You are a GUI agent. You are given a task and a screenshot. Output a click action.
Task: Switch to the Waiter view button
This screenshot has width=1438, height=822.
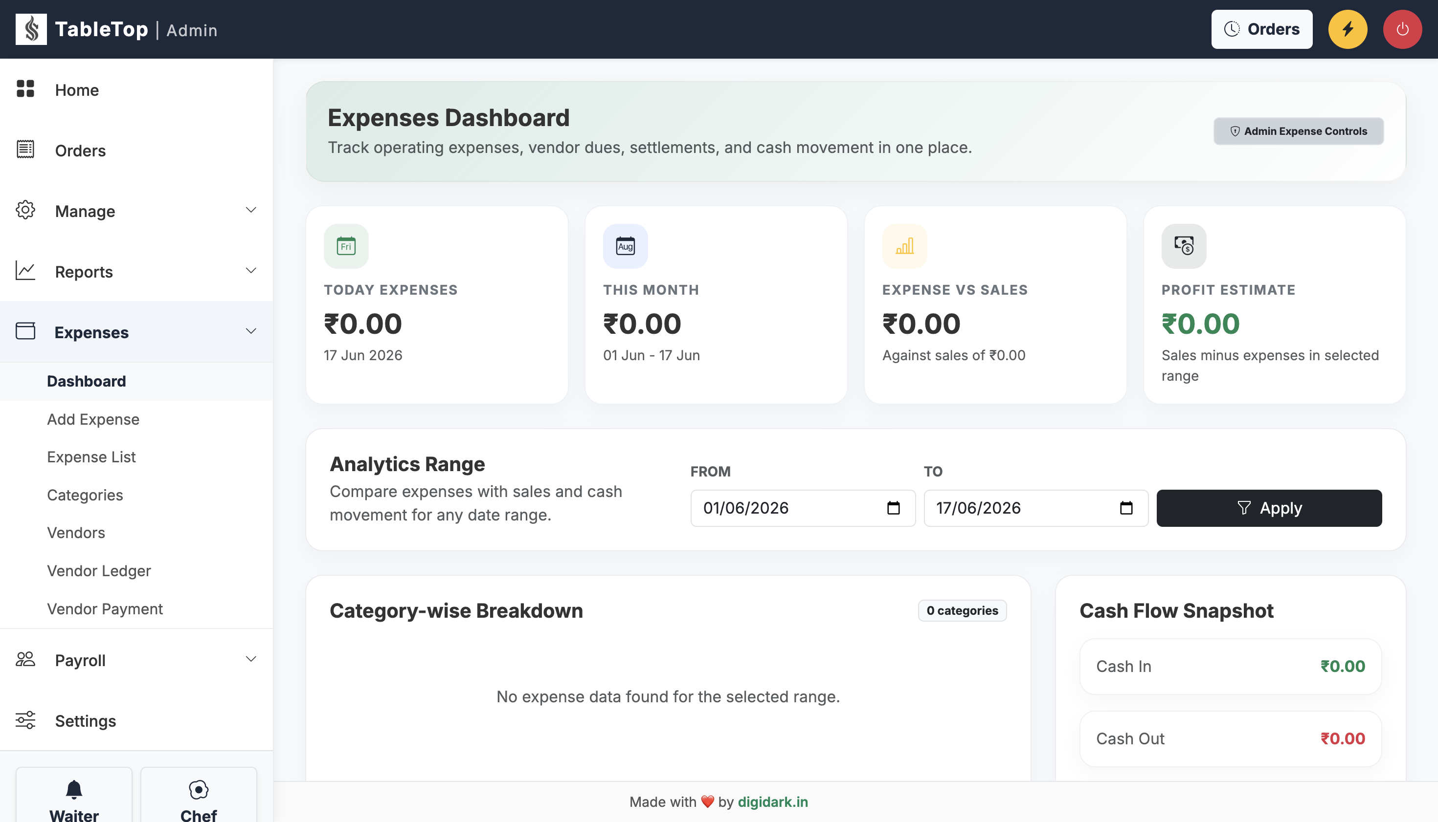(74, 795)
